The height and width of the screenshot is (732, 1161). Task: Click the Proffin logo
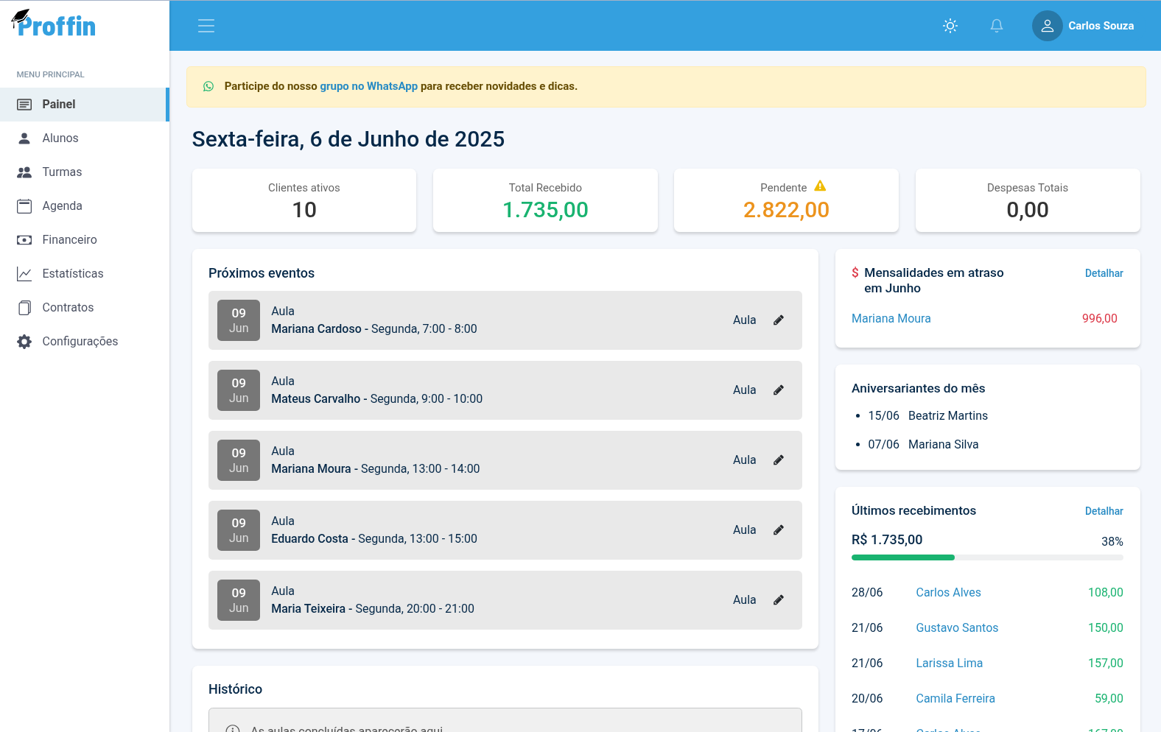pyautogui.click(x=54, y=24)
